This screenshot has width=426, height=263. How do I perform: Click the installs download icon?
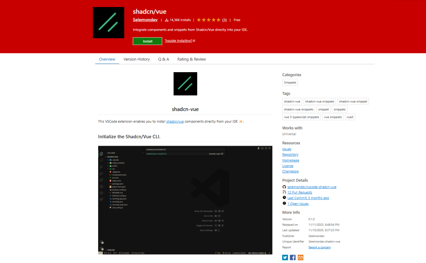click(x=166, y=20)
